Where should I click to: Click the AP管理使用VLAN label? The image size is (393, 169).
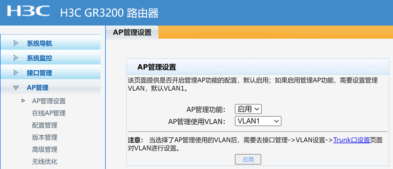pos(197,121)
